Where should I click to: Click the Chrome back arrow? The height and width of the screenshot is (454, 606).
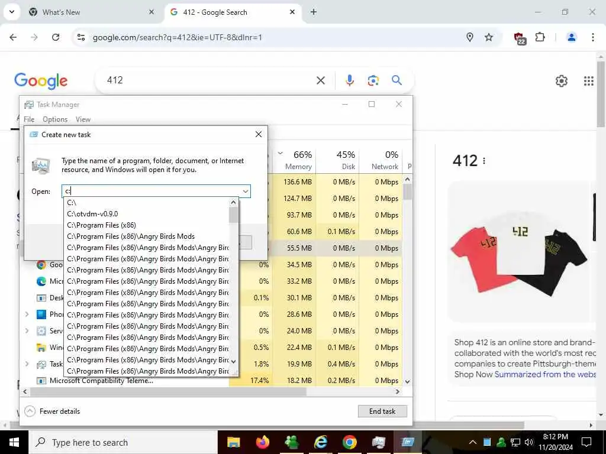click(13, 37)
